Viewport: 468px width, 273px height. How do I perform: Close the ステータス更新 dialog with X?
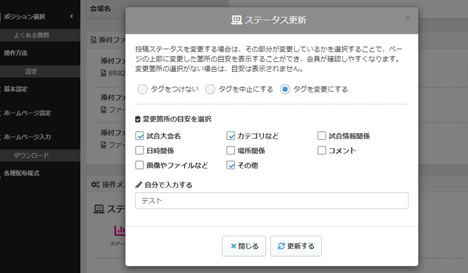pyautogui.click(x=408, y=19)
